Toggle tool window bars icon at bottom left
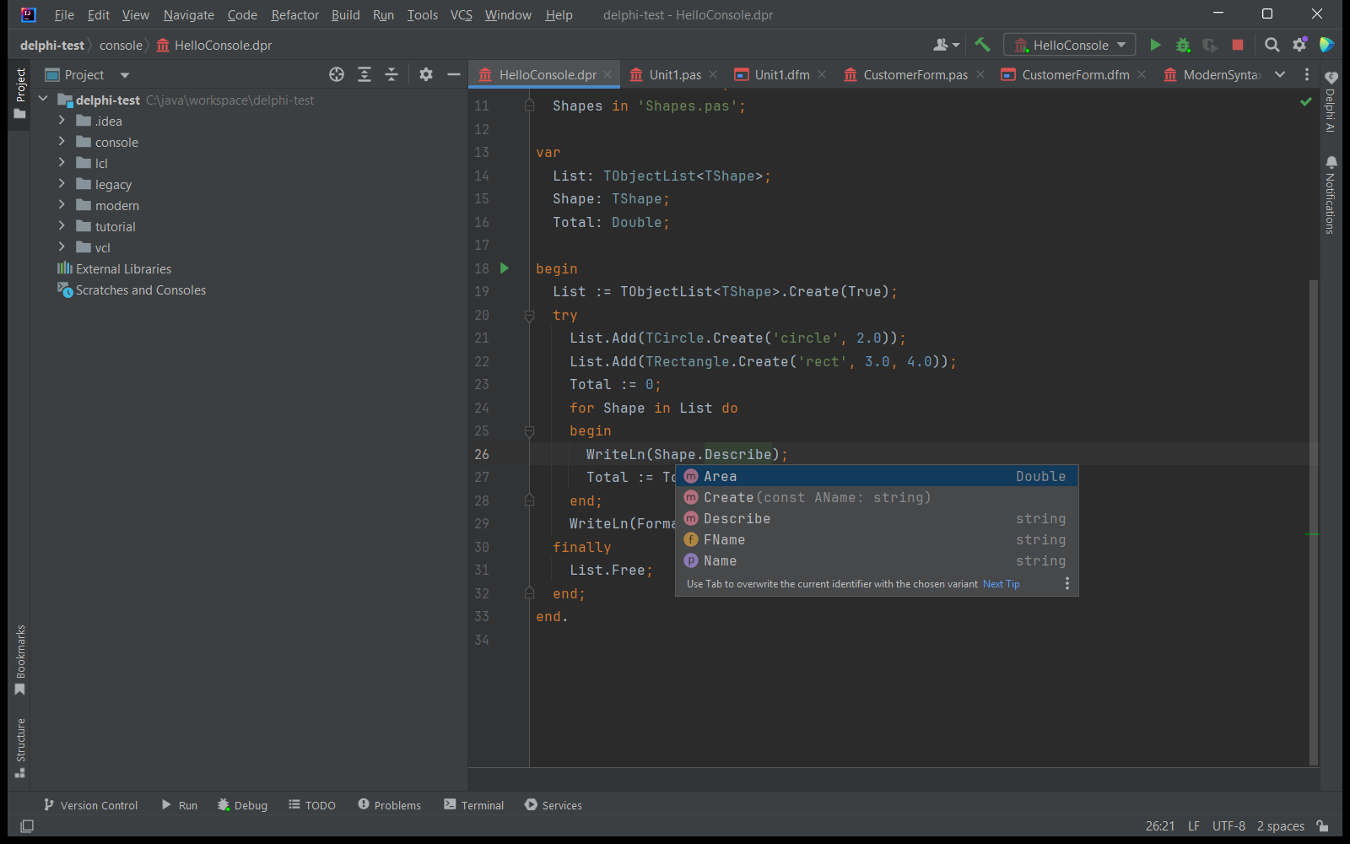The image size is (1350, 844). click(27, 825)
